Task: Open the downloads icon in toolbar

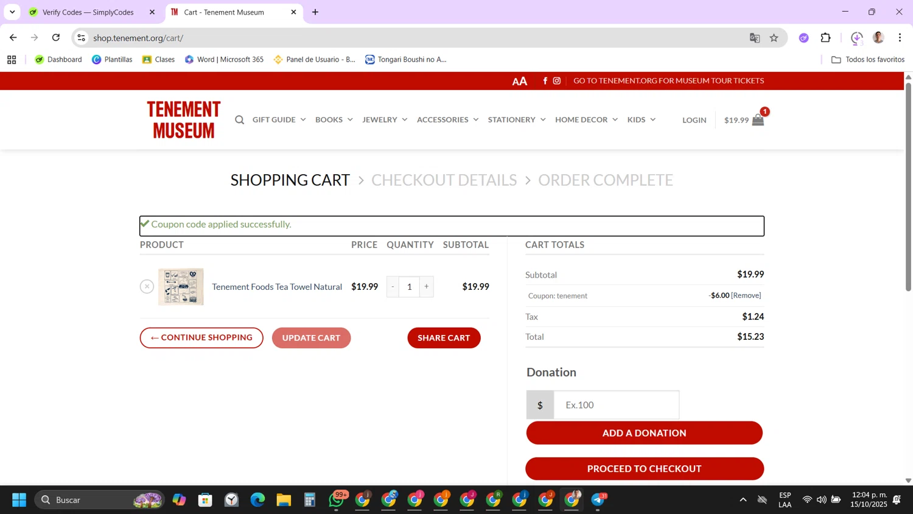Action: click(x=856, y=38)
